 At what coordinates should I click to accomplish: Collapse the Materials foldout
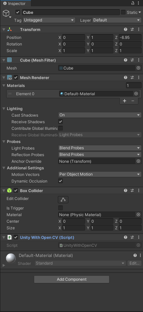[4, 86]
